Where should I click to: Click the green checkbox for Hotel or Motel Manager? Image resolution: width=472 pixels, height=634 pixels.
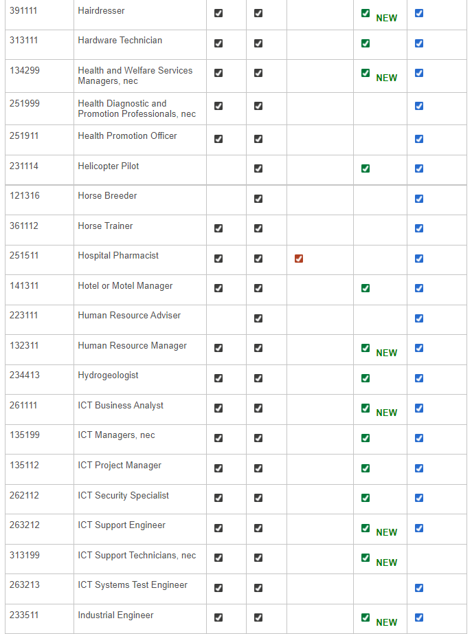[x=366, y=288]
